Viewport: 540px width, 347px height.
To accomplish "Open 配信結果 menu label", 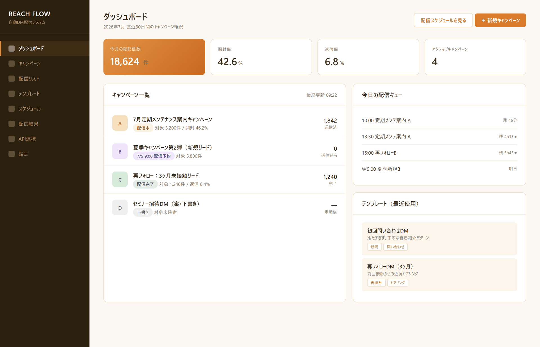I will (x=28, y=124).
